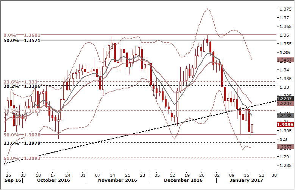Click the bold 1.35 axis label
Viewport: 295px width, 190px height.
coord(284,53)
